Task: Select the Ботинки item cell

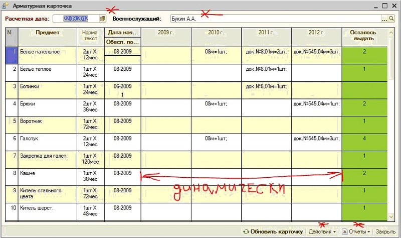Action: pos(47,86)
